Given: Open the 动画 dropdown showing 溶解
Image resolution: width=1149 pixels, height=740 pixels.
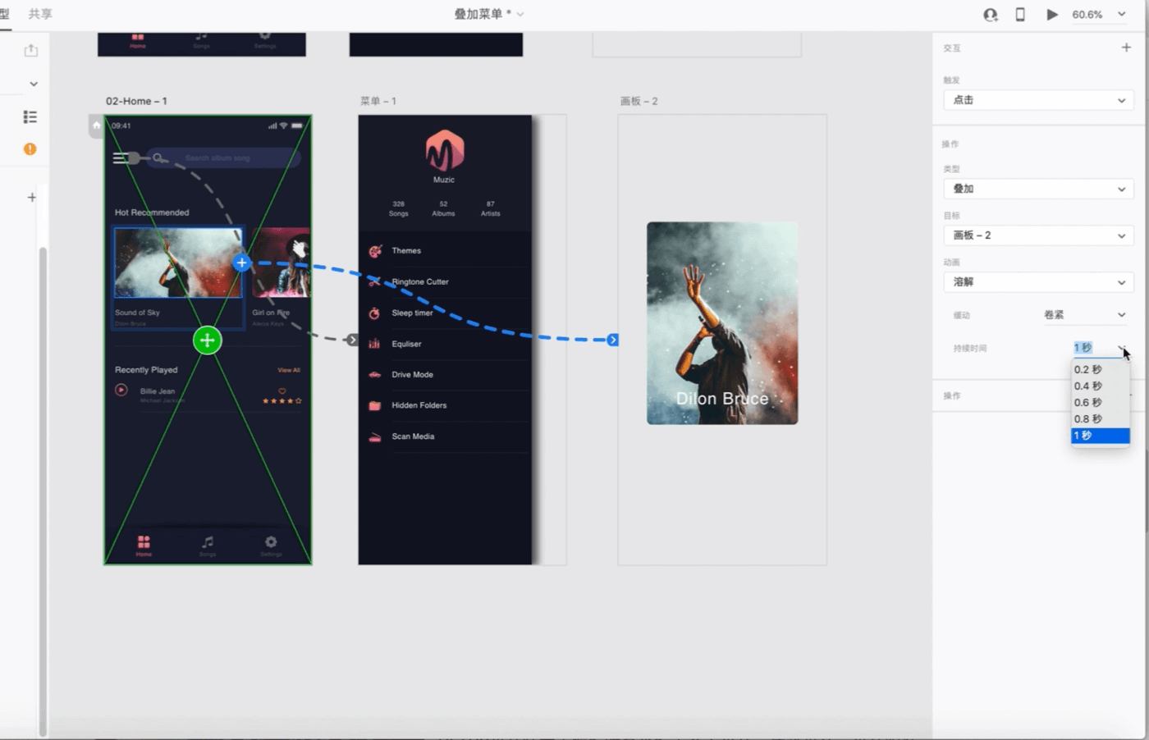Looking at the screenshot, I should coord(1039,282).
